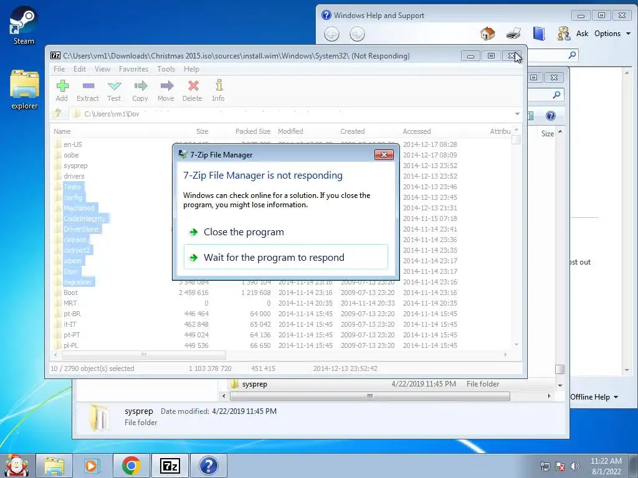Select the en-US folder
The height and width of the screenshot is (478, 638).
(73, 144)
